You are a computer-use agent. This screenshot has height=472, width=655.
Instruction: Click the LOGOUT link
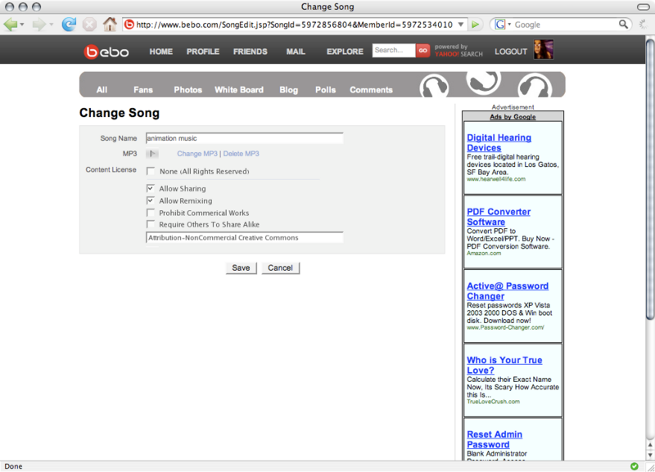(510, 52)
